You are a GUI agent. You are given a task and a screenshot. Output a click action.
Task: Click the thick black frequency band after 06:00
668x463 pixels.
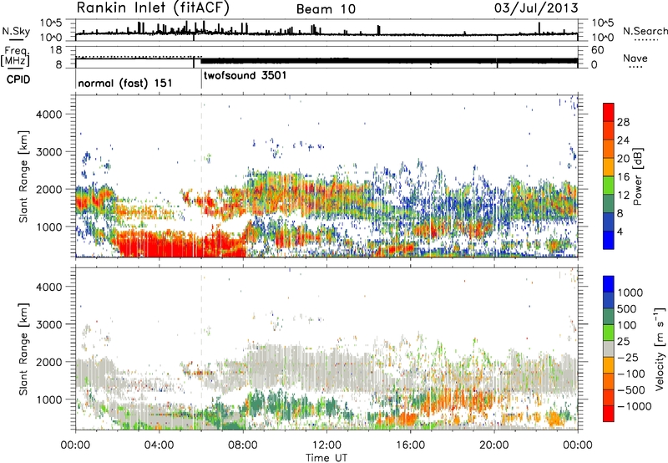pyautogui.click(x=389, y=60)
